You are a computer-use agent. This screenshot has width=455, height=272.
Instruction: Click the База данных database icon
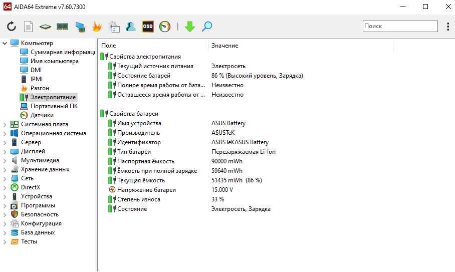14,232
